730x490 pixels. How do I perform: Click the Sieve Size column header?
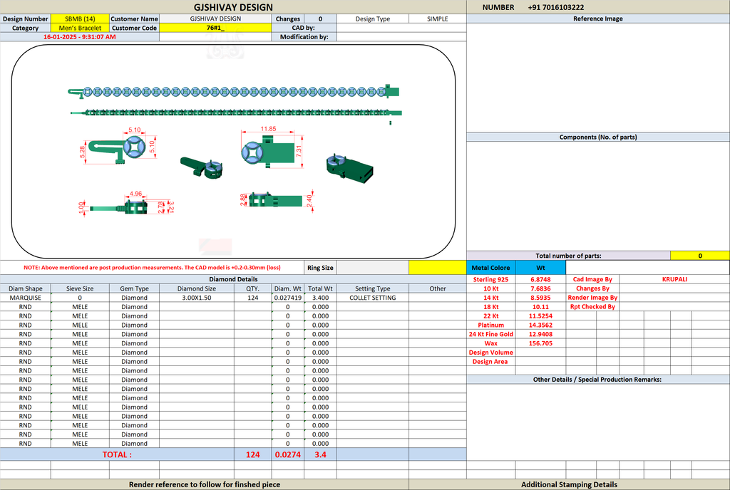click(x=80, y=288)
